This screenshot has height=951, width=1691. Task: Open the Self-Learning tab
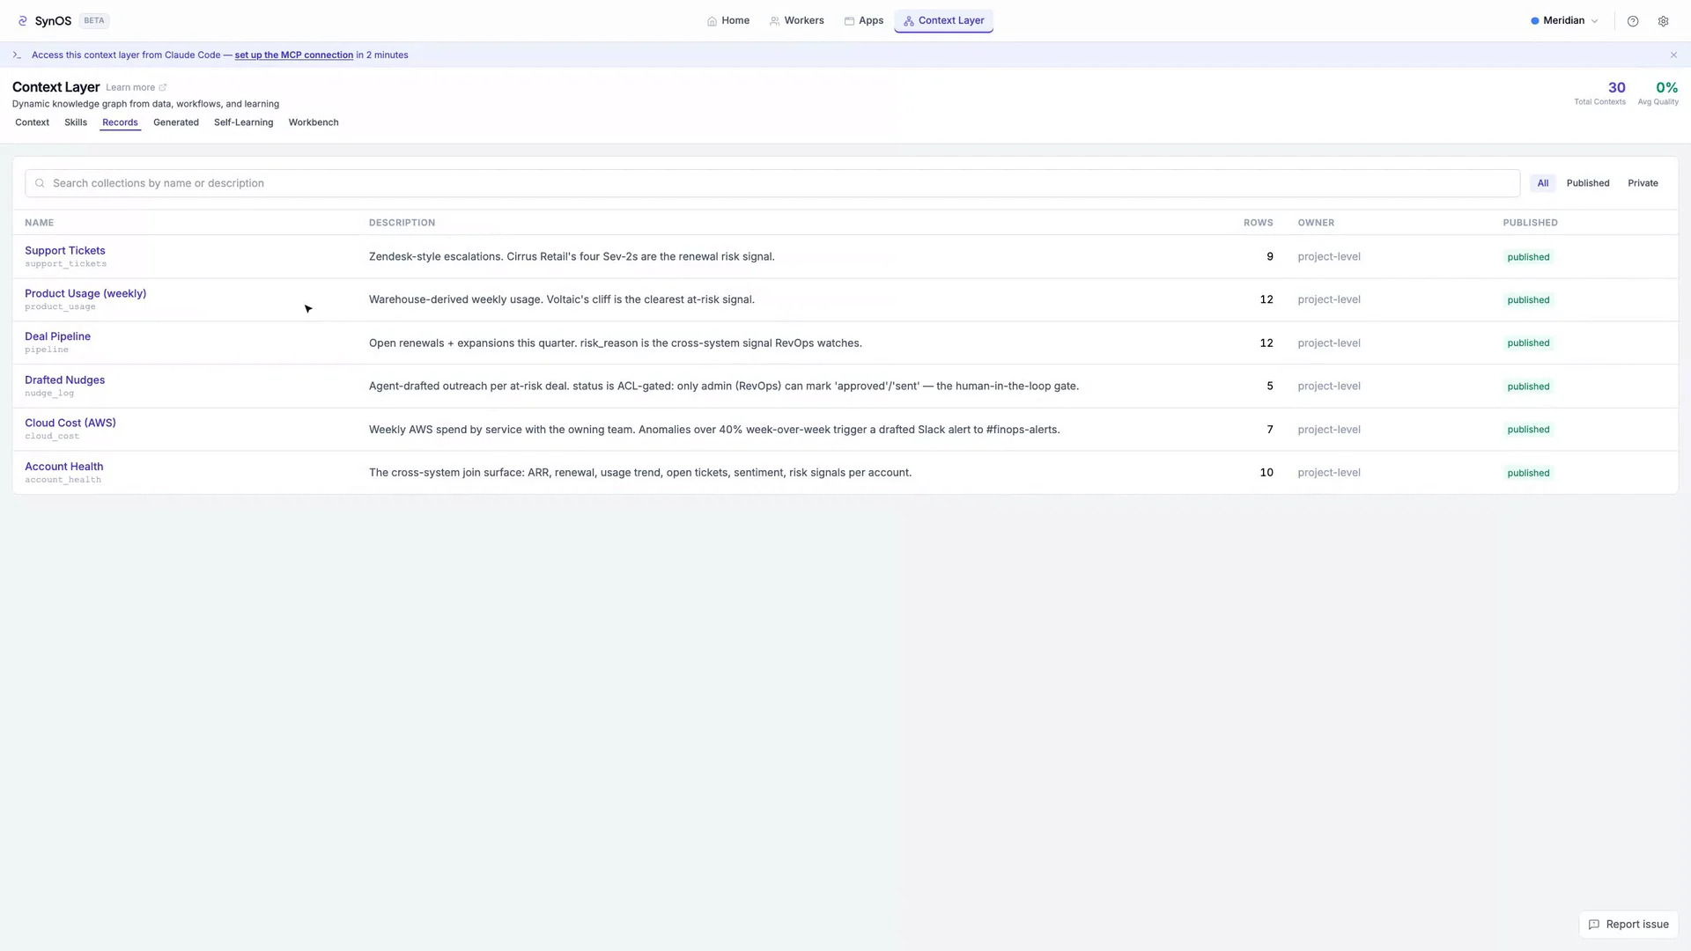(x=243, y=122)
